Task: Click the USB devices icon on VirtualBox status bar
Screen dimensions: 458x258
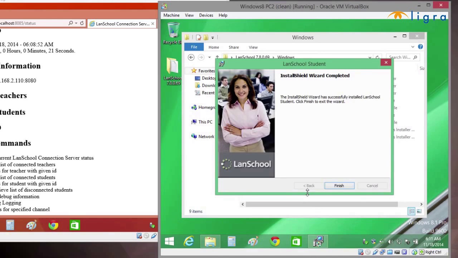Action: [375, 252]
